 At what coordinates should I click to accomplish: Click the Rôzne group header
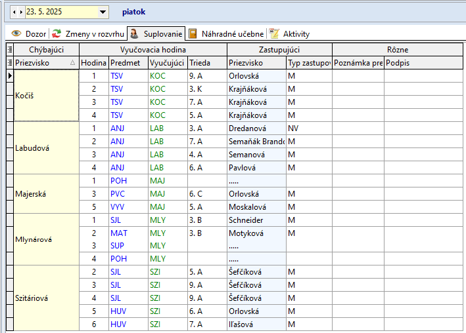398,50
